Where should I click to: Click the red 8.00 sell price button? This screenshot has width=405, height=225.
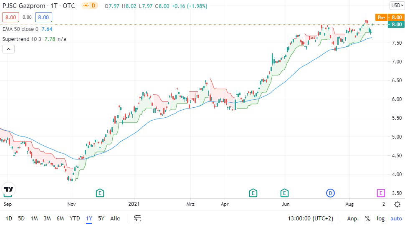tap(10, 17)
